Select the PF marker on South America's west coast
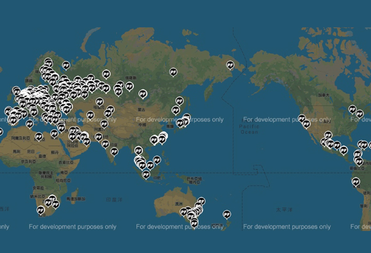Screen dimensions: 371x253 click(x=355, y=182)
